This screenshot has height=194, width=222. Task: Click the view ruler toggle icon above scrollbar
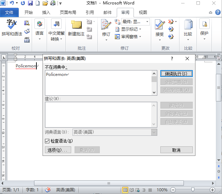click(x=219, y=58)
